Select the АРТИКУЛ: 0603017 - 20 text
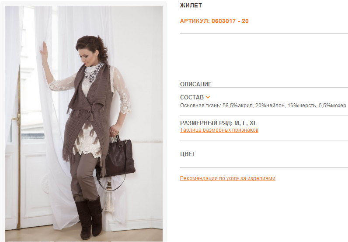The image size is (348, 242). coord(214,21)
